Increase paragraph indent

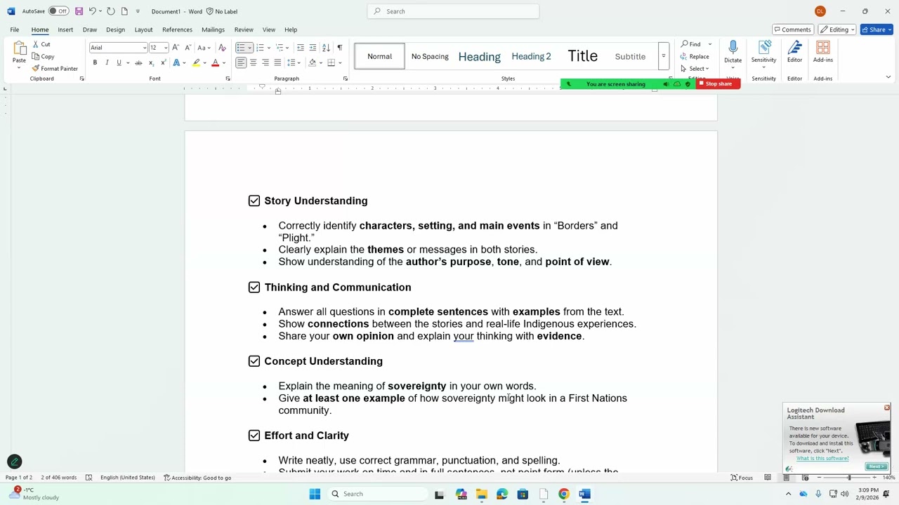pos(313,48)
